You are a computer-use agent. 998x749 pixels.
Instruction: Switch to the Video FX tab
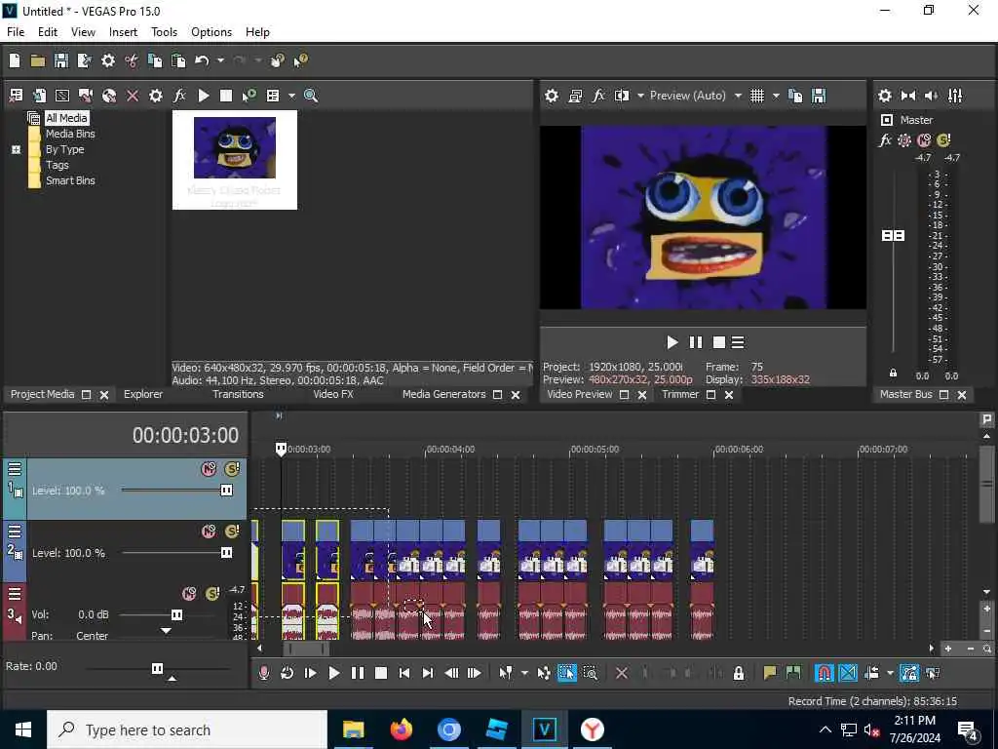point(333,394)
